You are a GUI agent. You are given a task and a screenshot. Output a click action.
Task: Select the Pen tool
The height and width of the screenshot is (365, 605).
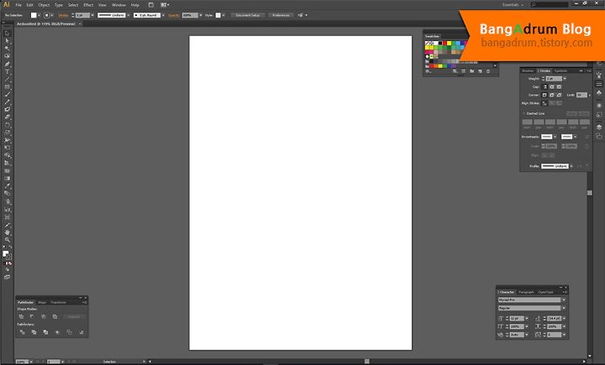click(7, 64)
